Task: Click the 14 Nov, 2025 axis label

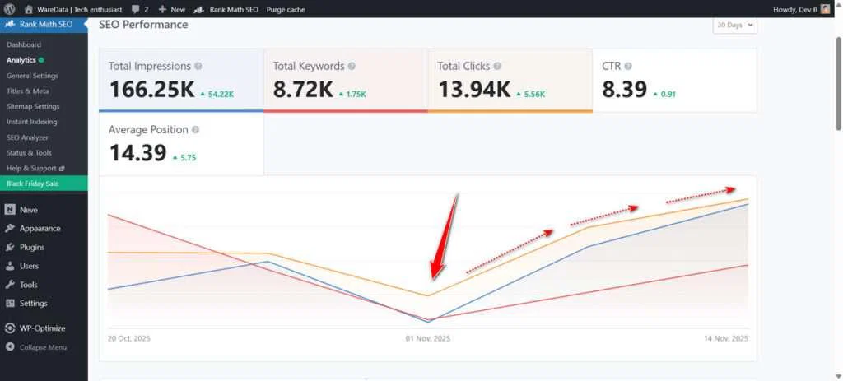Action: (x=726, y=338)
